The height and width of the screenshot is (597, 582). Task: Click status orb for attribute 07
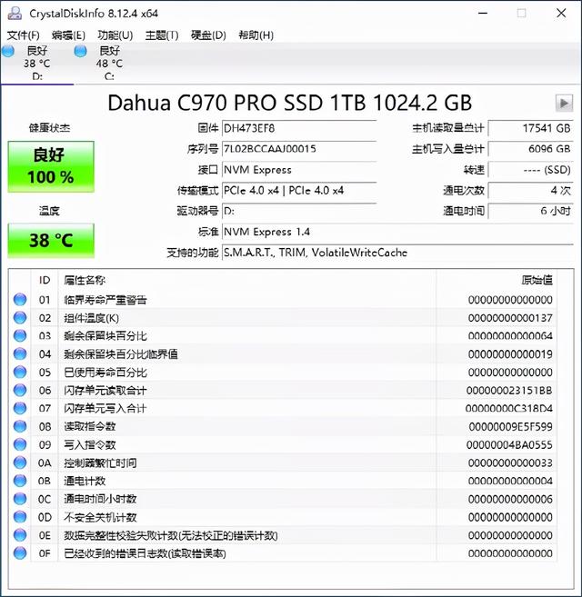tap(20, 408)
